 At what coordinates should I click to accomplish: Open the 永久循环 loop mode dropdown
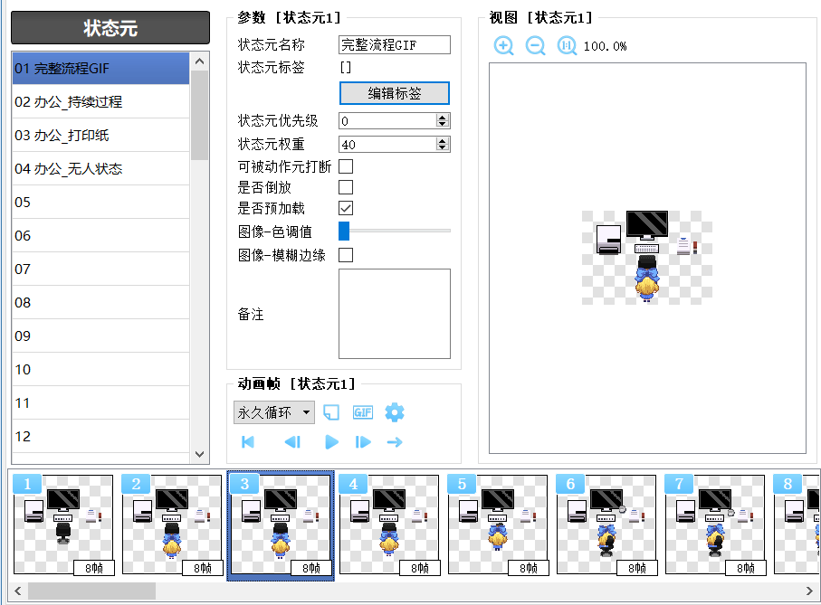pyautogui.click(x=274, y=412)
